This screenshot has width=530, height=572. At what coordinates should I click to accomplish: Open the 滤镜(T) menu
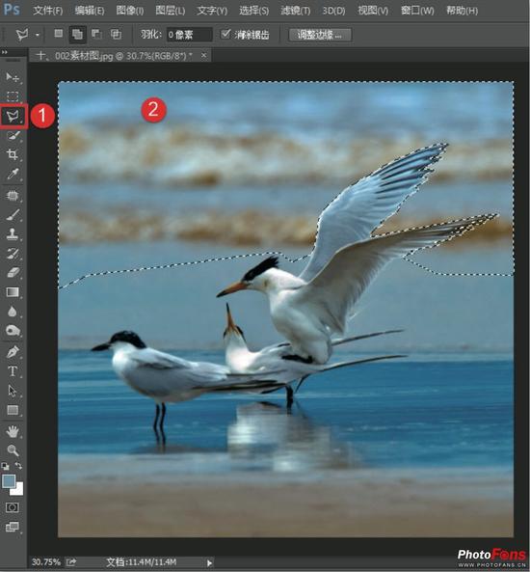click(295, 11)
